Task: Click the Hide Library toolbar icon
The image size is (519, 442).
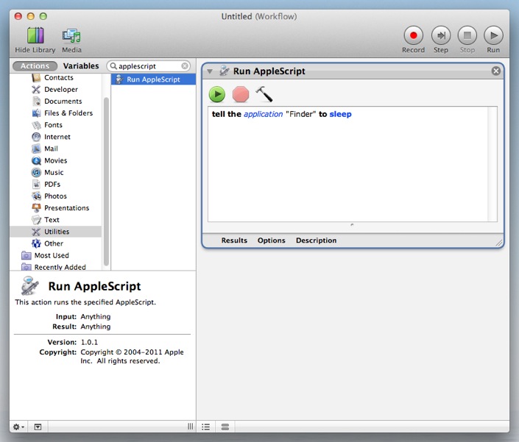Action: 35,36
